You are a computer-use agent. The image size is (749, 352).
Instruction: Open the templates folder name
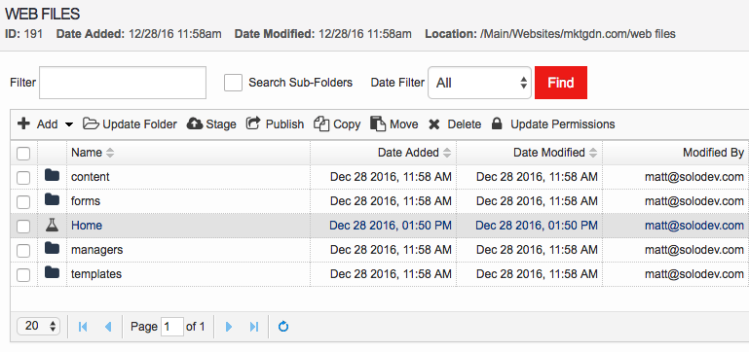click(x=96, y=274)
